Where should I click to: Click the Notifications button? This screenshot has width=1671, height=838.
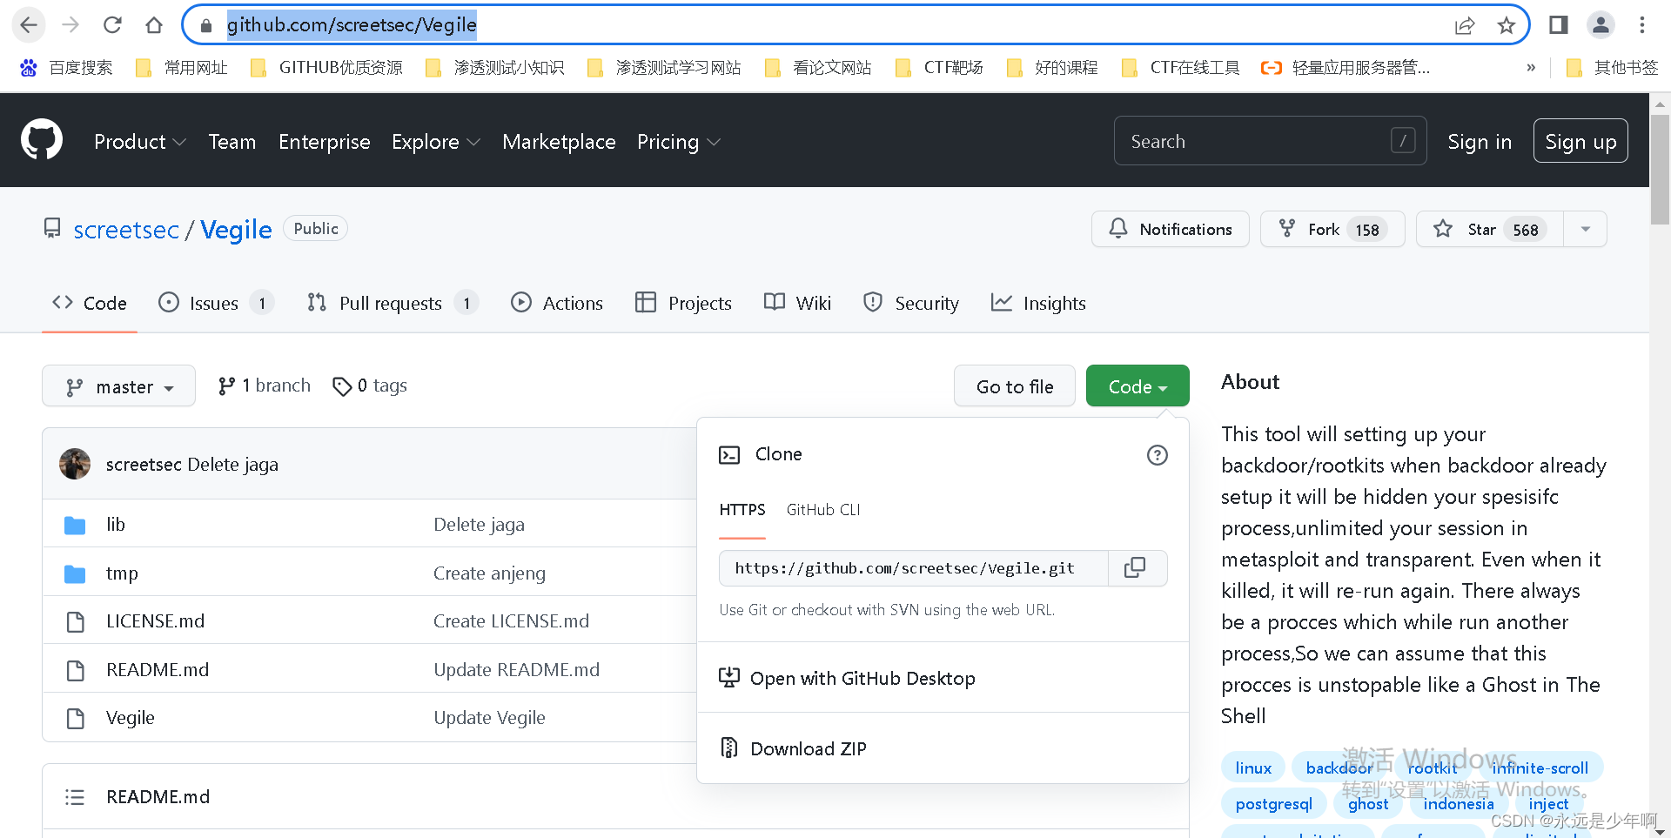[x=1171, y=230]
